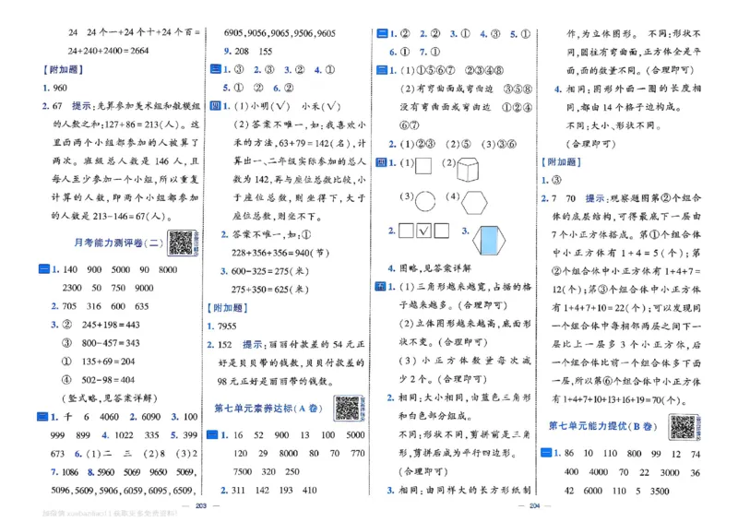Click the answer '9. 208 155'
Image resolution: width=738 pixels, height=522 pixels.
[248, 52]
